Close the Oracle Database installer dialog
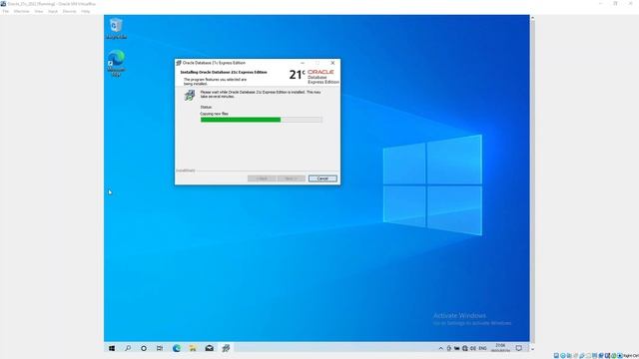639x359 pixels. click(x=332, y=63)
